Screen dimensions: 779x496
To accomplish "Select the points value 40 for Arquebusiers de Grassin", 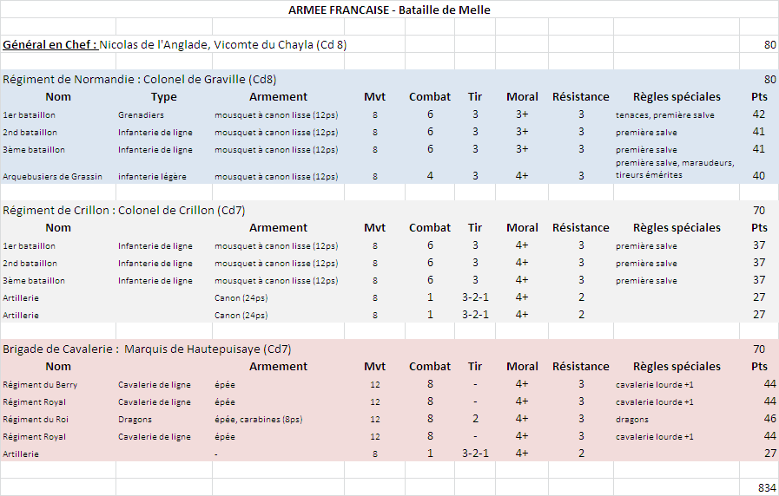I will point(759,175).
